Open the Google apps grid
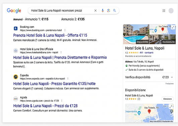The image size is (178, 126). point(164,11)
